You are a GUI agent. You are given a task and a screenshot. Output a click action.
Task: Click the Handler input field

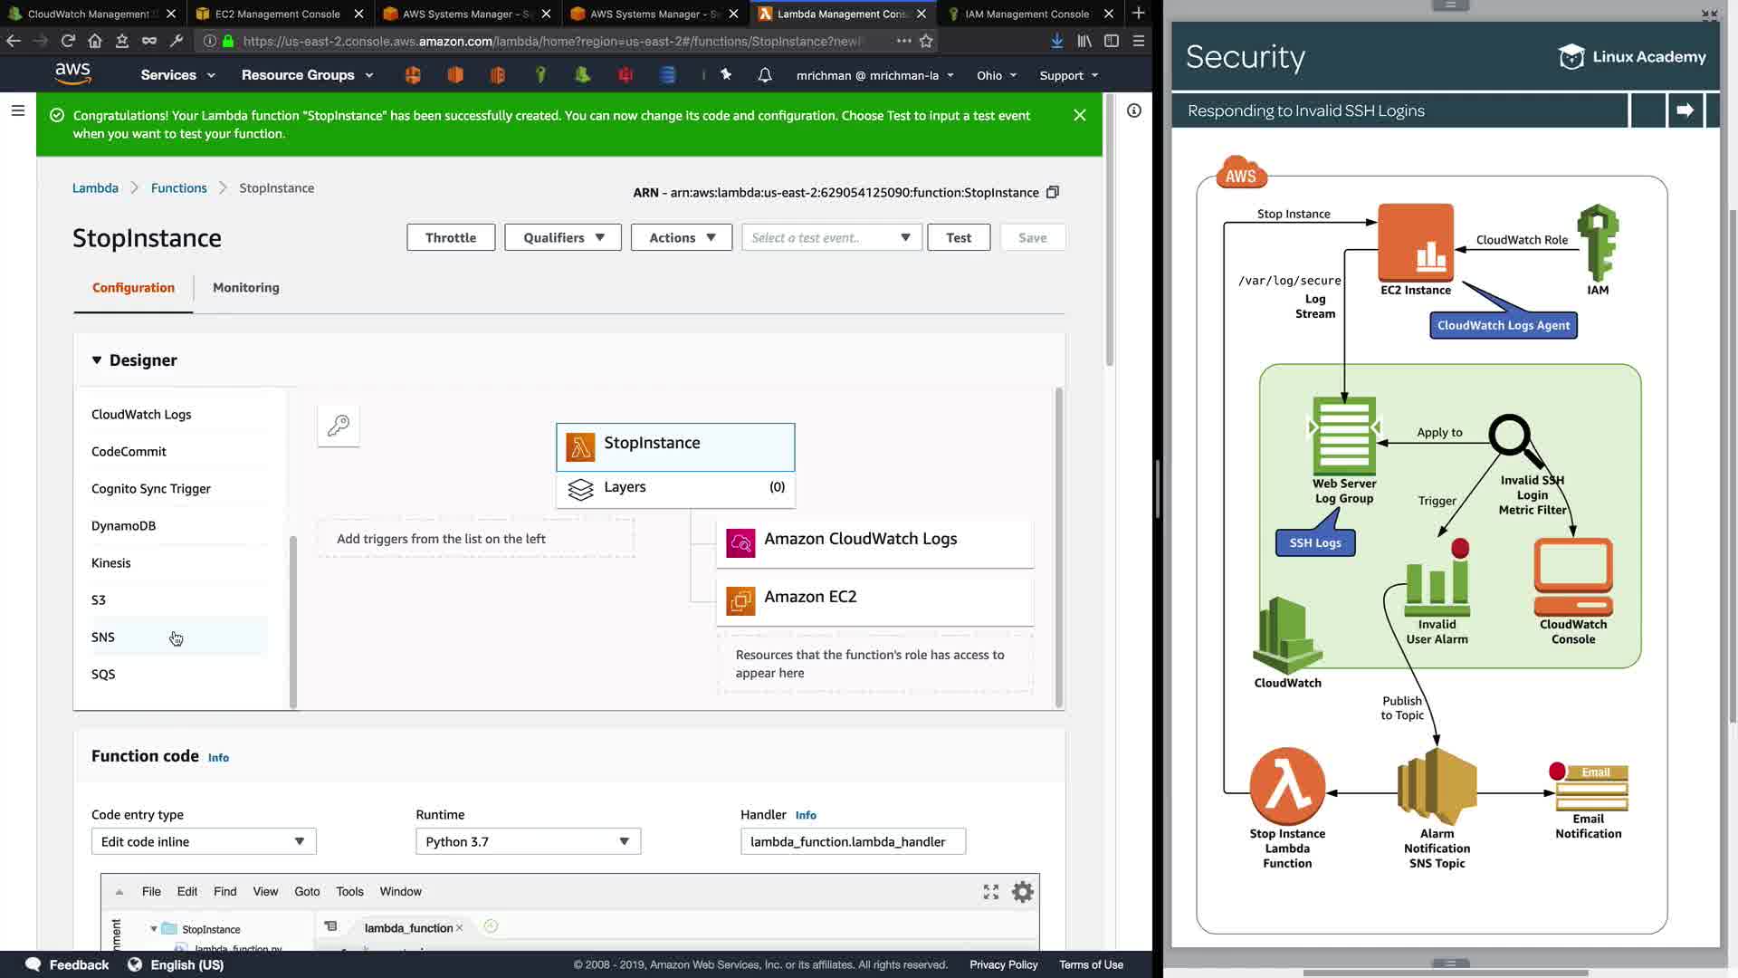(x=852, y=841)
